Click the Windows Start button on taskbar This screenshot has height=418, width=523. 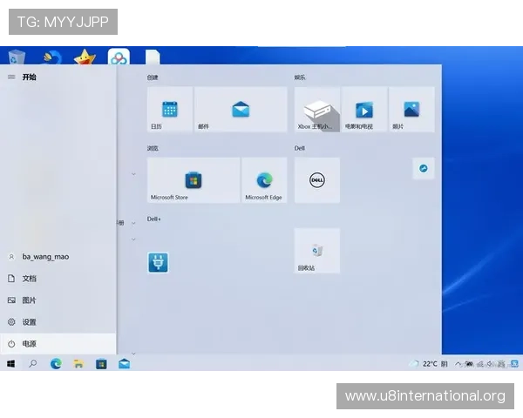click(x=11, y=364)
